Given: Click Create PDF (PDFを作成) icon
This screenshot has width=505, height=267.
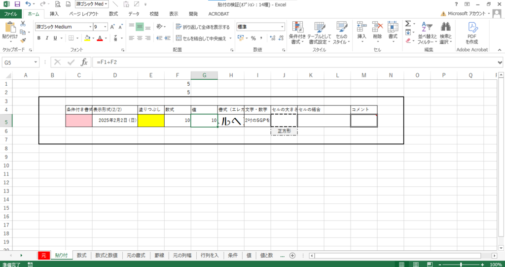Looking at the screenshot, I should pyautogui.click(x=472, y=33).
